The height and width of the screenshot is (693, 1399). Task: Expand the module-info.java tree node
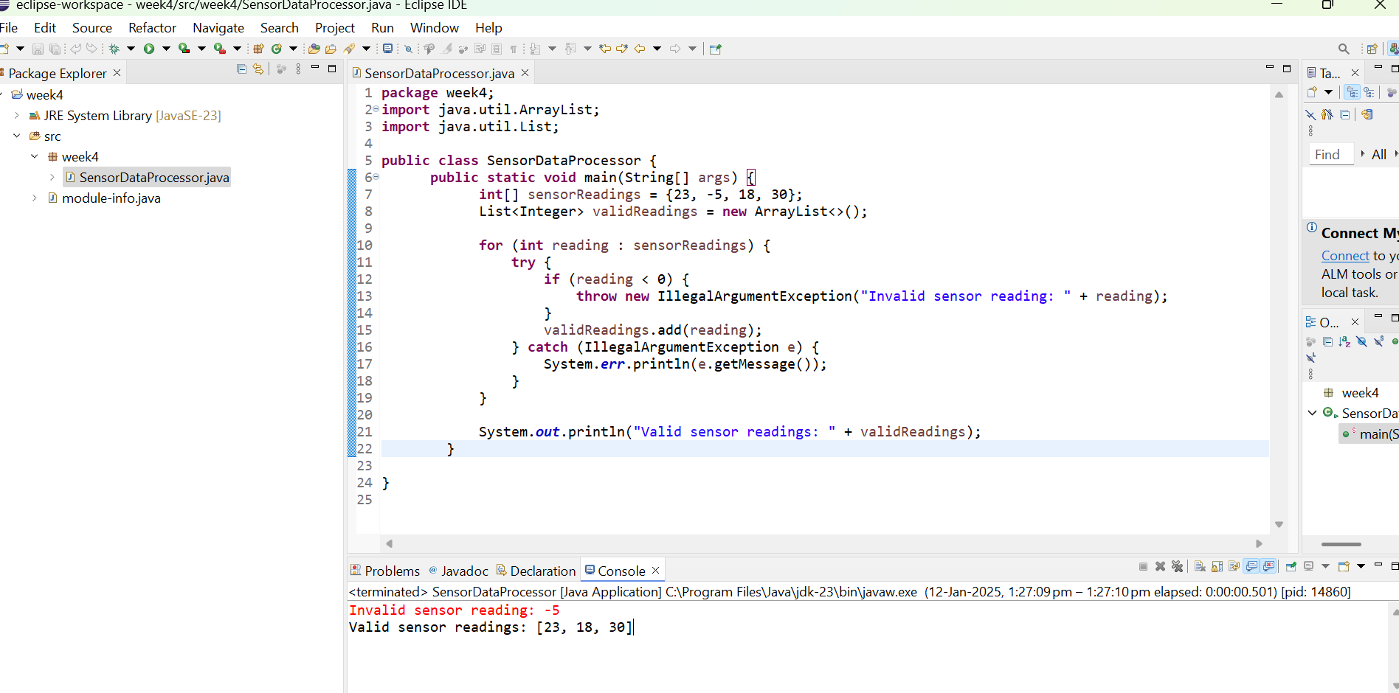pyautogui.click(x=35, y=198)
